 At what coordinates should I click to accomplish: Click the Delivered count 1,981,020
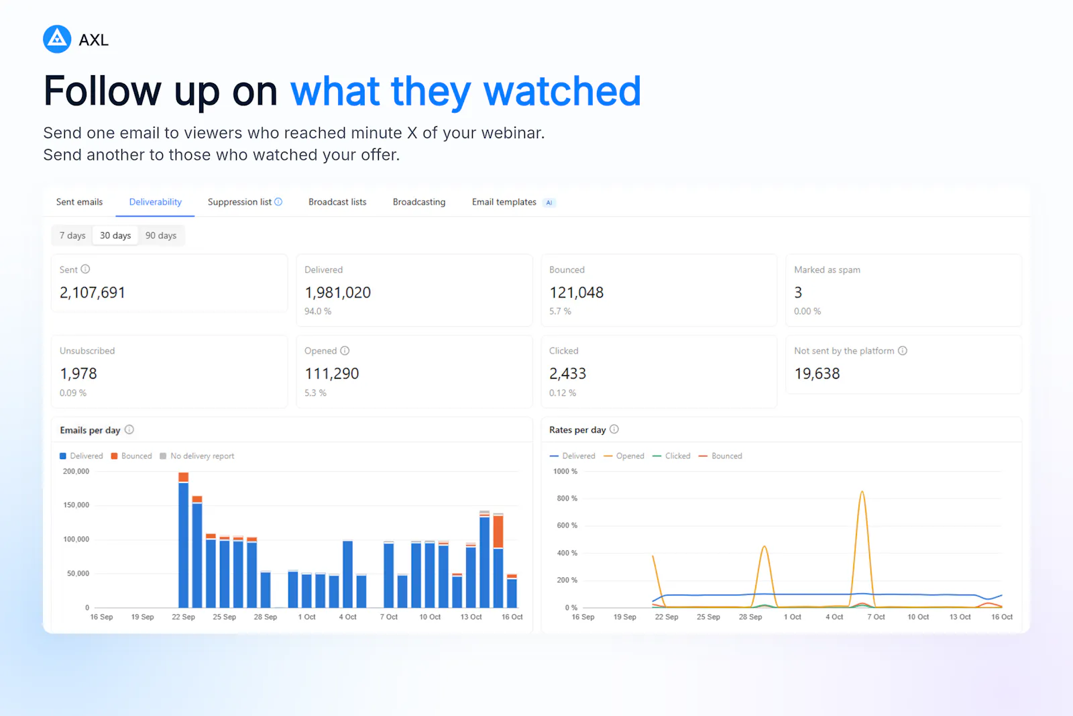pyautogui.click(x=338, y=293)
